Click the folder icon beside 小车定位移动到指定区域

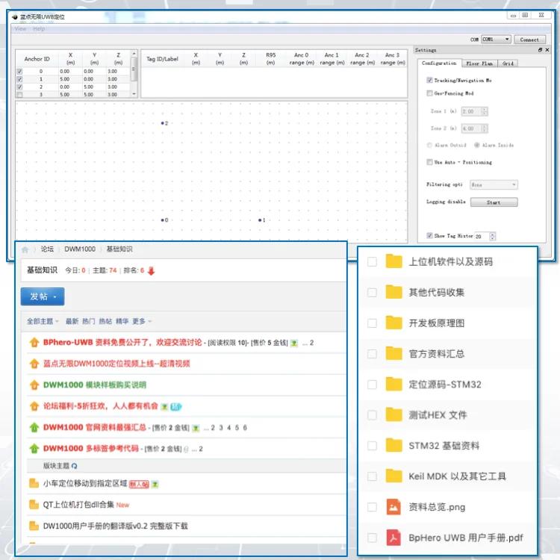coord(34,484)
